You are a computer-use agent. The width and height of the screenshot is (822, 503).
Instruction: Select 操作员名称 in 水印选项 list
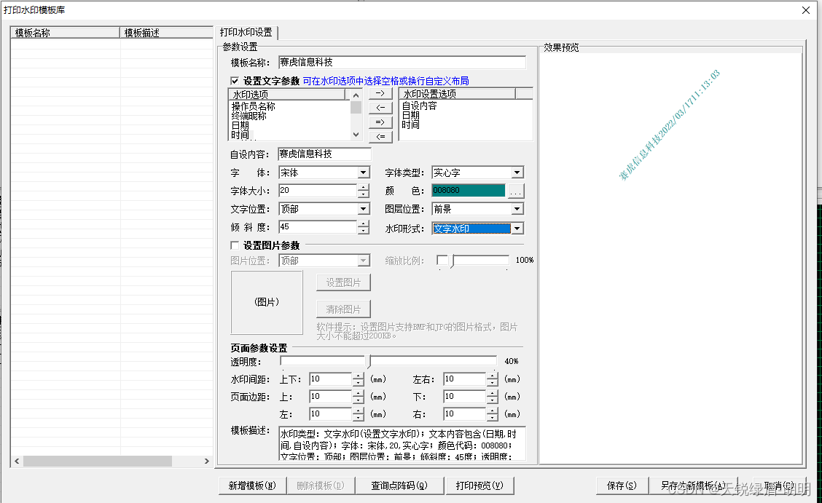click(x=253, y=106)
